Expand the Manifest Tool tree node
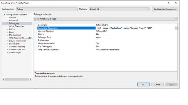188x105 pixels. point(7,35)
